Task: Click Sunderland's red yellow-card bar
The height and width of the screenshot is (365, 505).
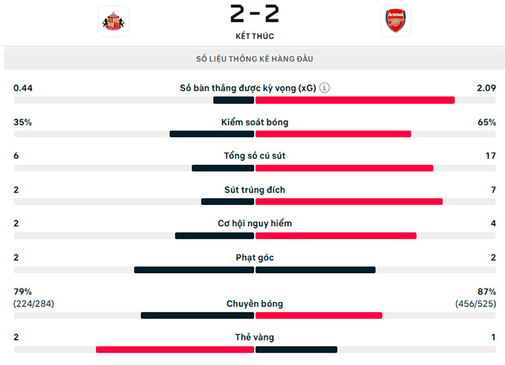Action: point(175,349)
